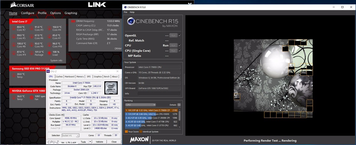This screenshot has height=145, width=356.
Task: Click the red DRAM module icon
Action: point(73,21)
